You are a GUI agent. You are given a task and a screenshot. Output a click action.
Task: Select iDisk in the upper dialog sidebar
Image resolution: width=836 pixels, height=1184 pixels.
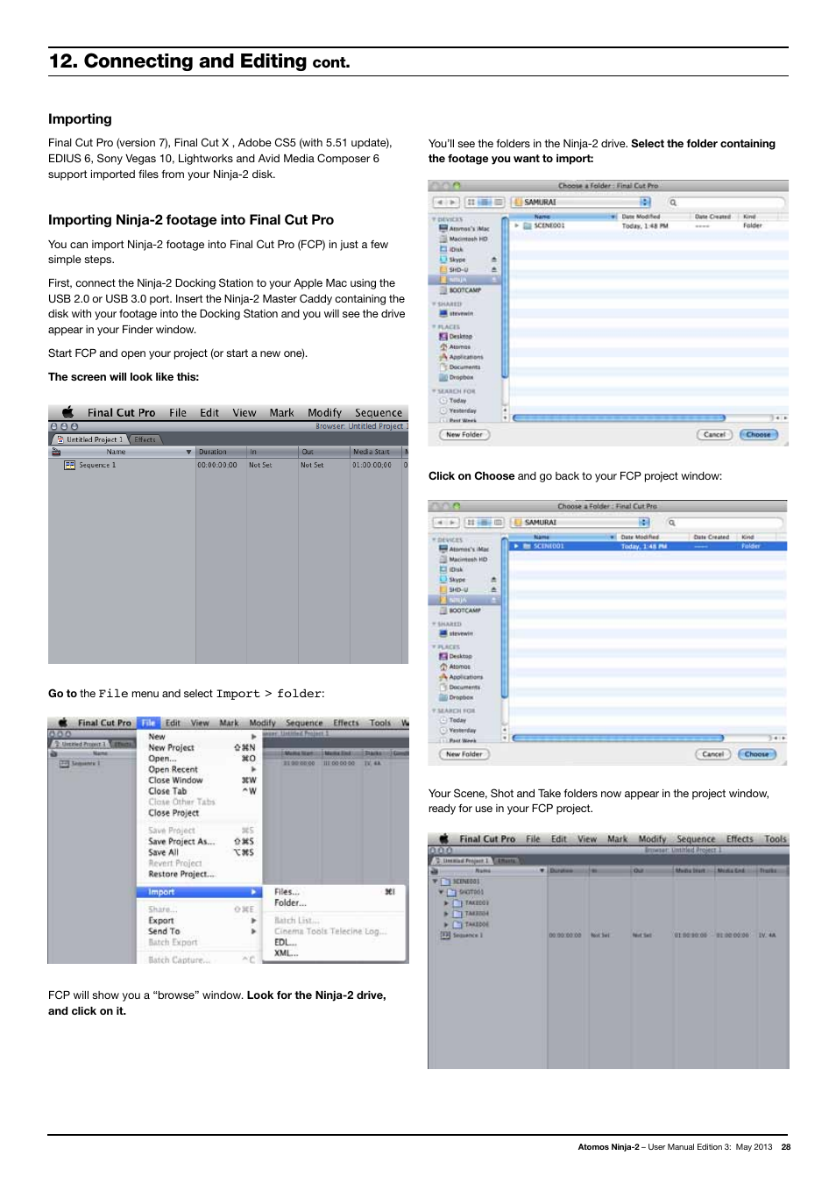451,249
